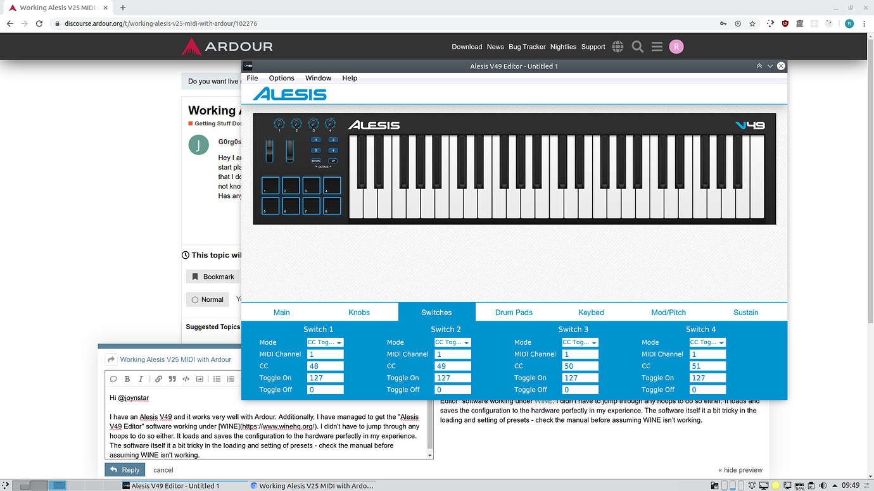Open the Bug Tracker link
This screenshot has width=874, height=491.
(527, 47)
